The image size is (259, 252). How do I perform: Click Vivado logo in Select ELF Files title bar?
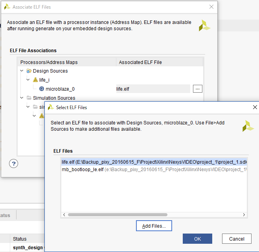click(51, 108)
